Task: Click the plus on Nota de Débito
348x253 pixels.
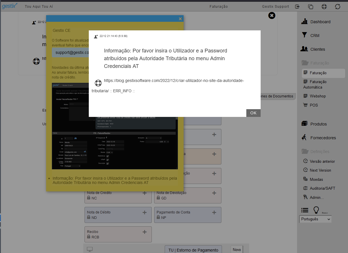Action: click(145, 213)
